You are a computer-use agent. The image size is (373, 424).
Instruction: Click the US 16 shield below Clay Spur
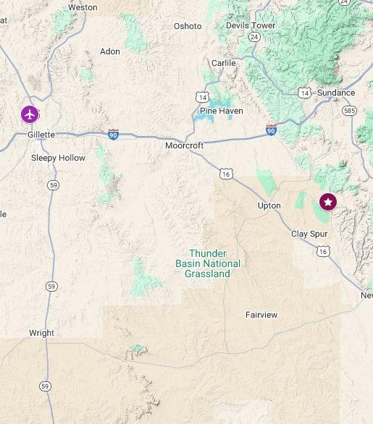point(323,252)
